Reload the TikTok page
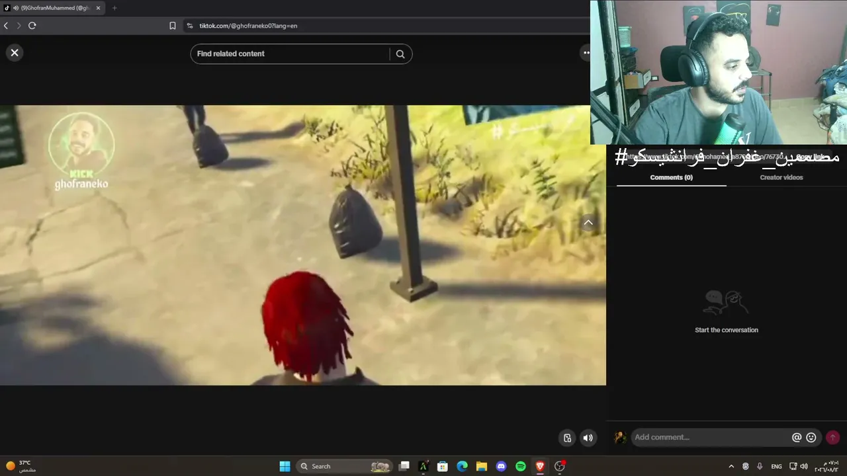This screenshot has width=847, height=476. point(32,26)
